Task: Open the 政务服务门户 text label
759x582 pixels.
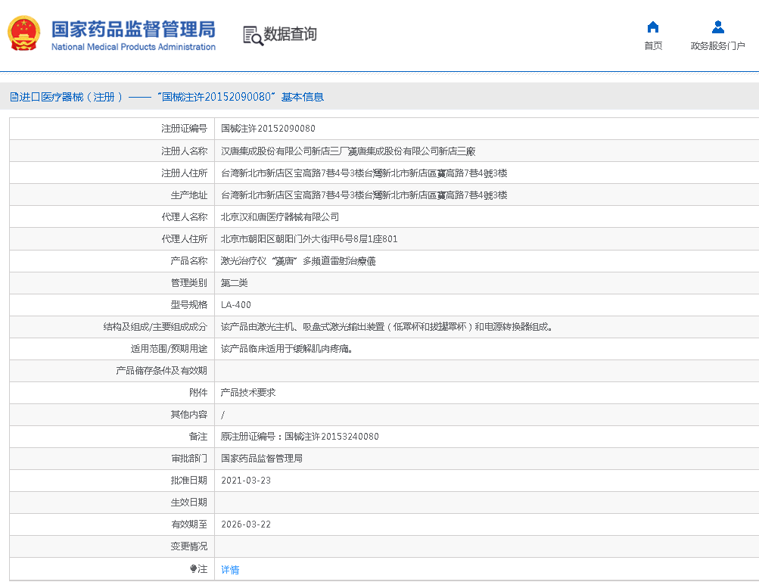Action: pos(717,46)
